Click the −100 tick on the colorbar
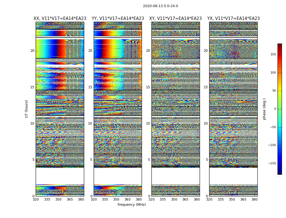Image resolution: width=286 pixels, height=218 pixels. (272, 145)
